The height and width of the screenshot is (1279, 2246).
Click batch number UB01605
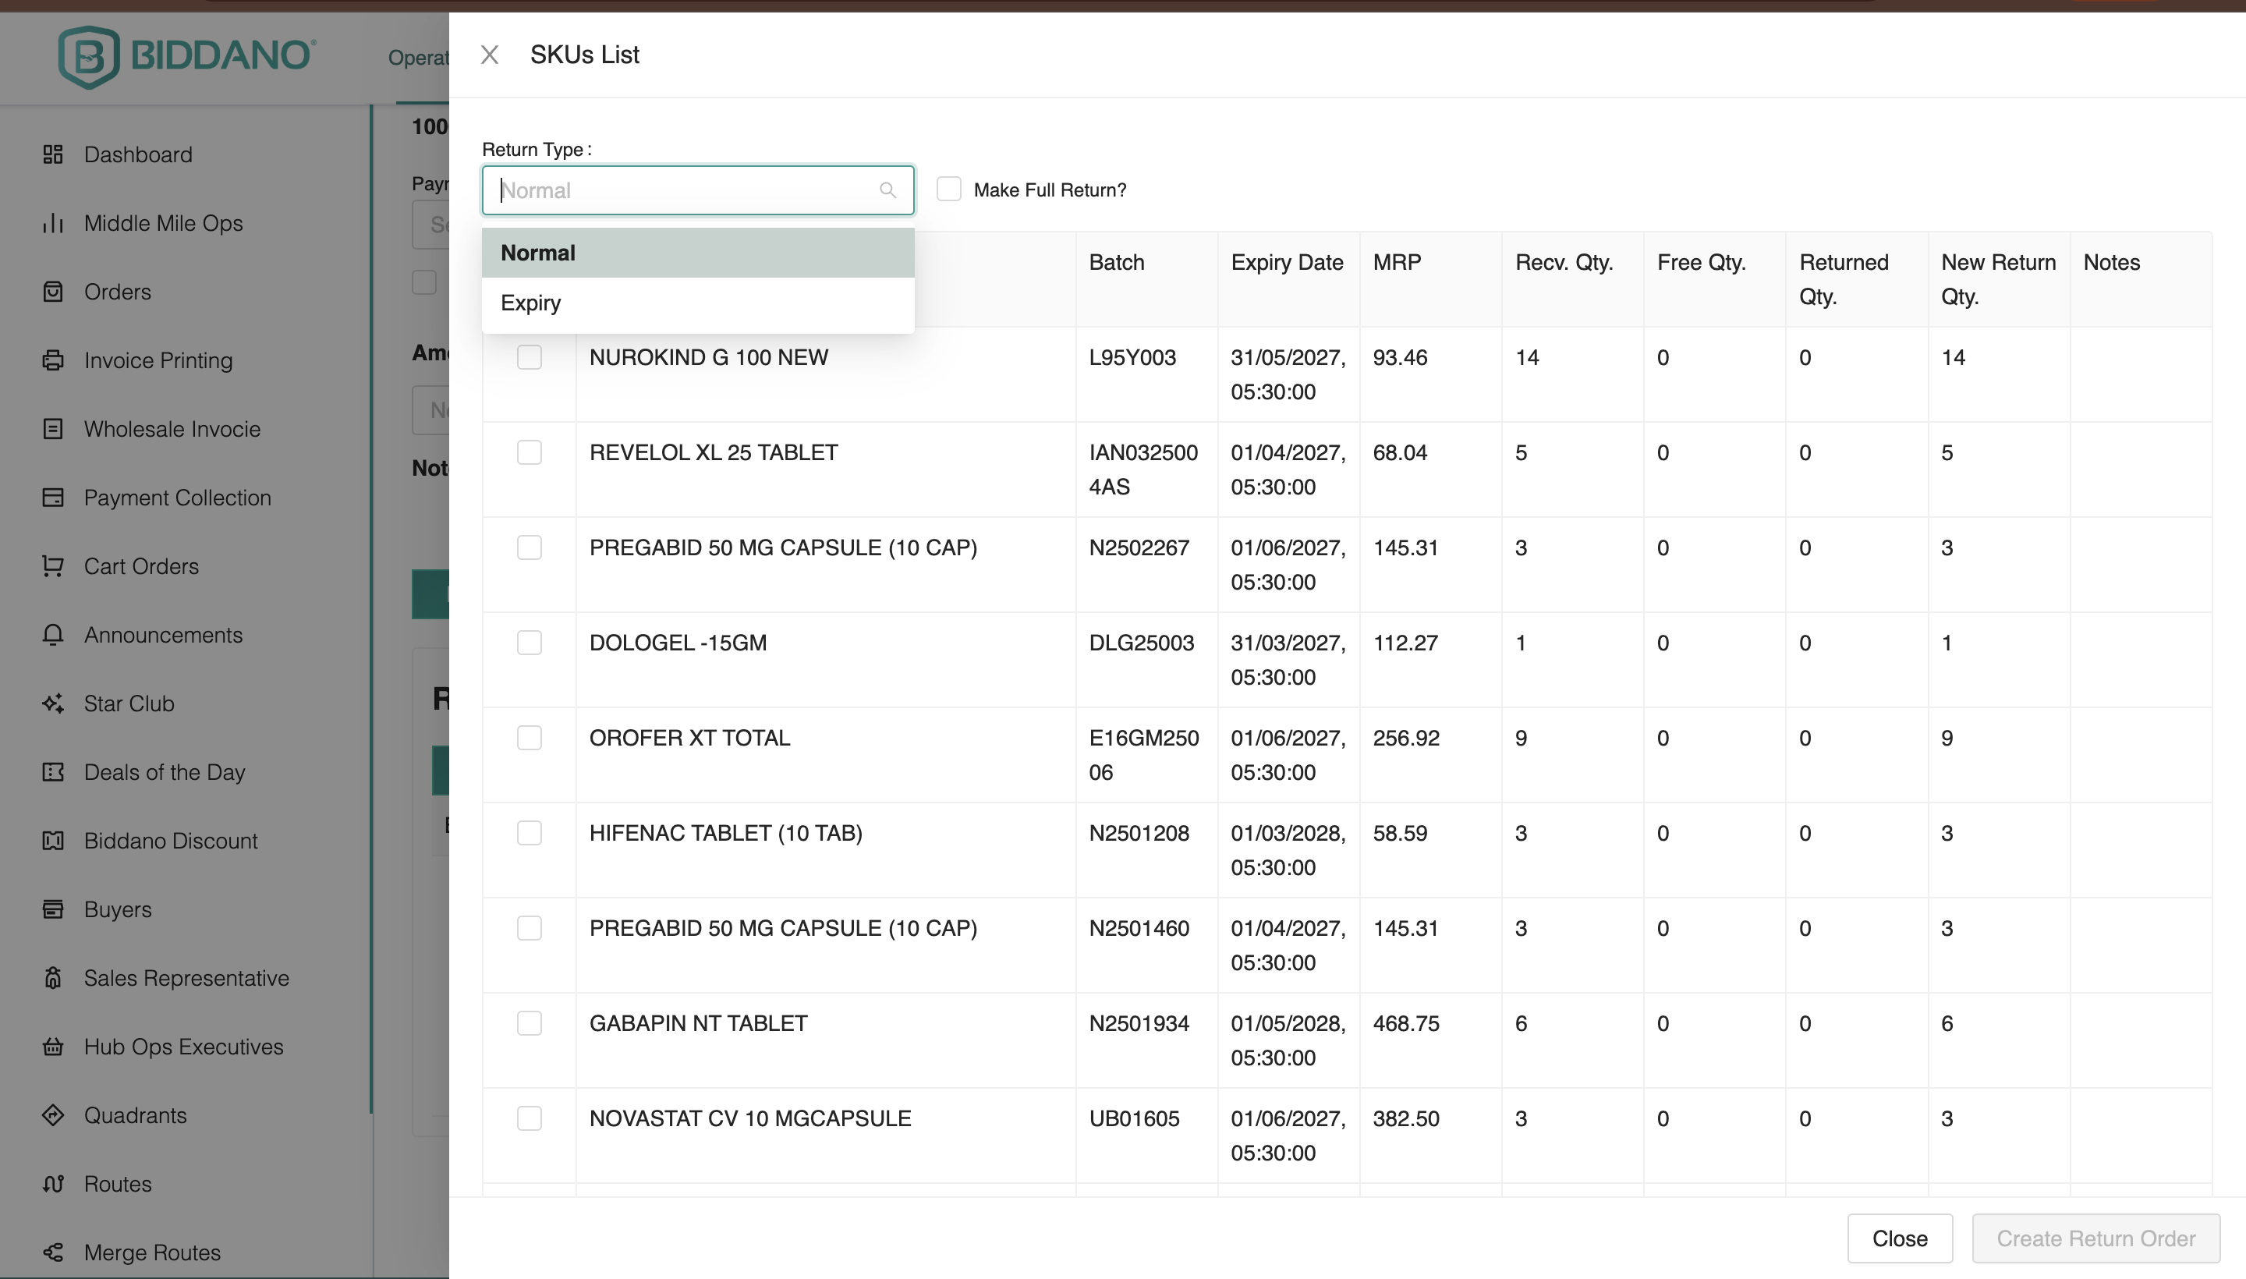pos(1134,1118)
